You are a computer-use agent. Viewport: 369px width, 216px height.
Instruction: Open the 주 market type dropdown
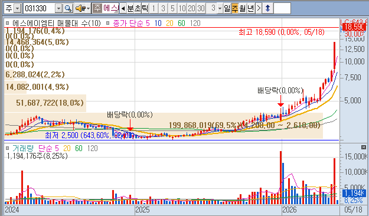(17, 8)
